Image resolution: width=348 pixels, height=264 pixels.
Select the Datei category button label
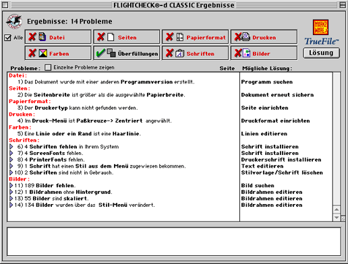57,38
